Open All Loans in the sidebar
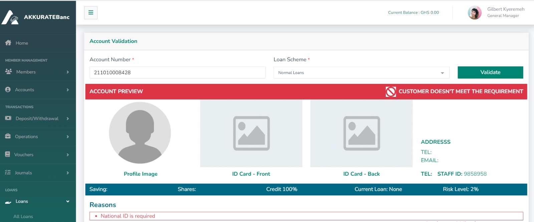 (x=23, y=216)
